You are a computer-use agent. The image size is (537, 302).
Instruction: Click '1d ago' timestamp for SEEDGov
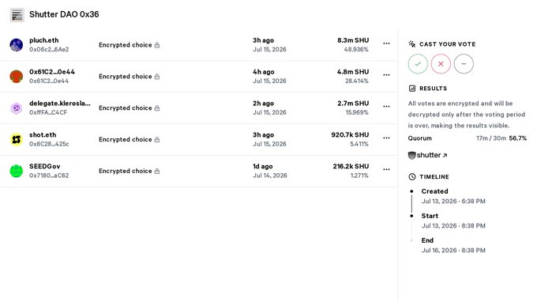(x=263, y=166)
